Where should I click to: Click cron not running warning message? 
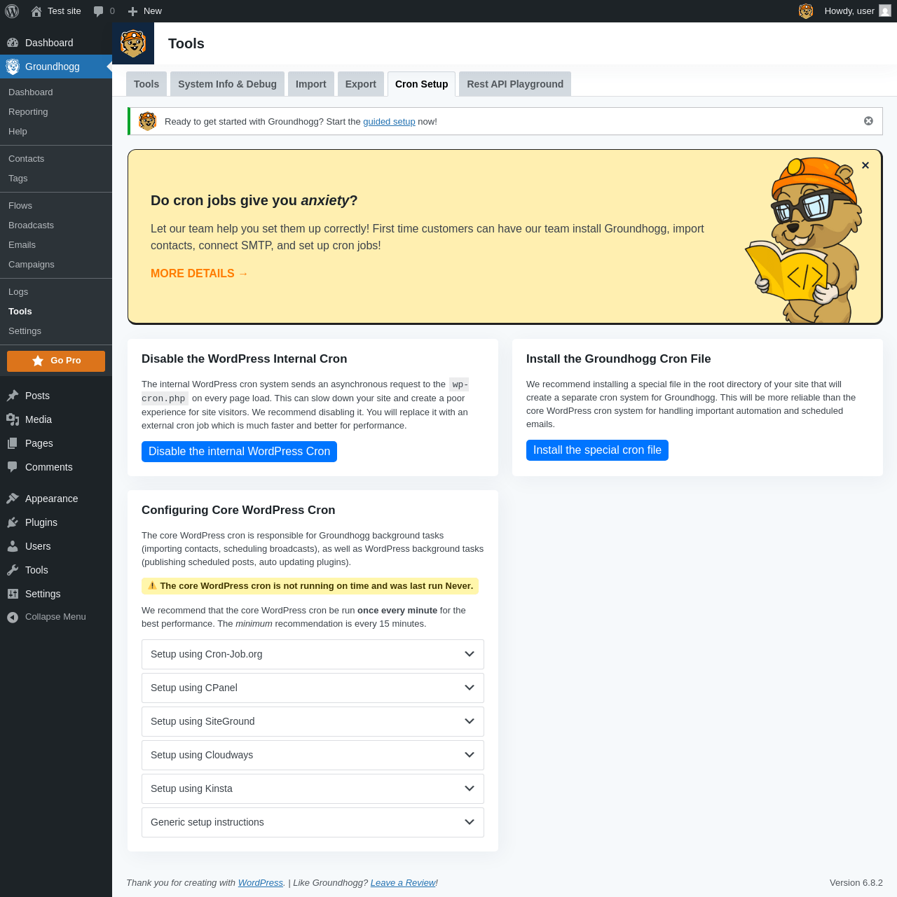310,586
